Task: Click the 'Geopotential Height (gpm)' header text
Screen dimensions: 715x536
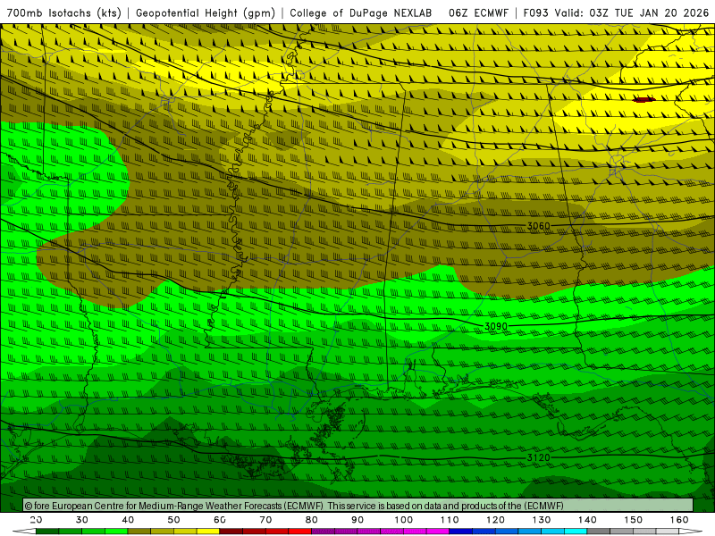Action: click(x=206, y=13)
